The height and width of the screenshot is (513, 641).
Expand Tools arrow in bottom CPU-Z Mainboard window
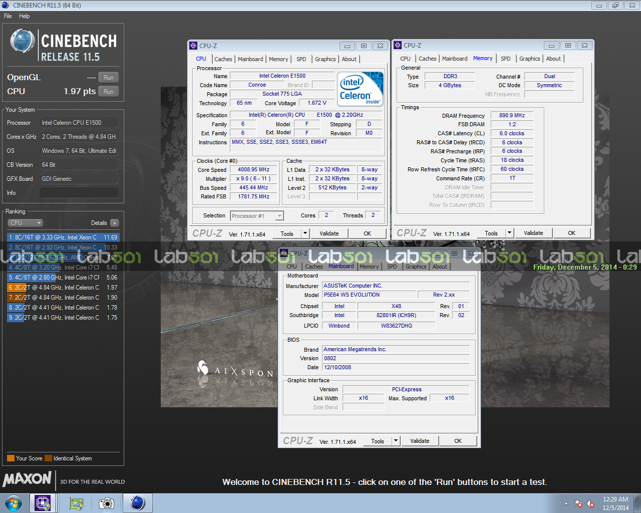[396, 441]
